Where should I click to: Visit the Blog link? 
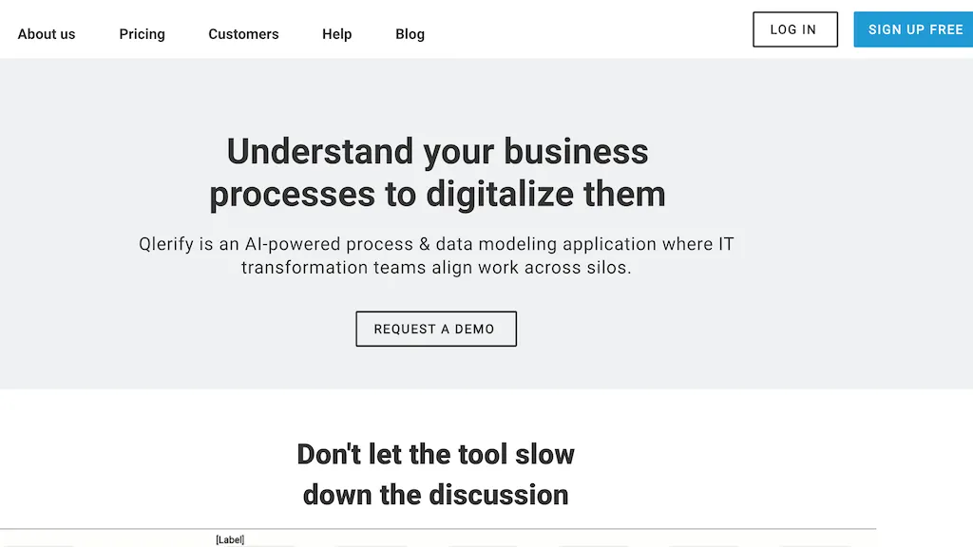pos(410,34)
